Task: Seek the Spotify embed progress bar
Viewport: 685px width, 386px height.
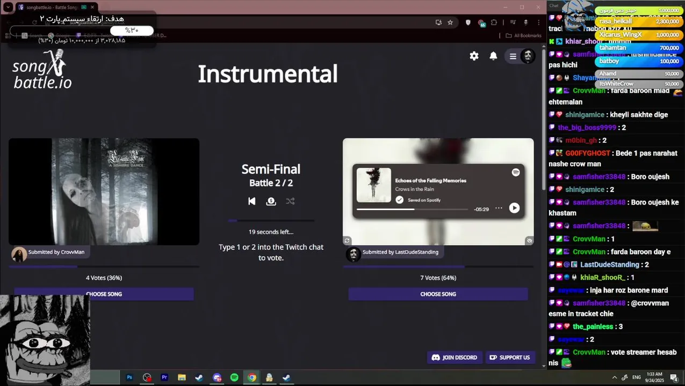Action: tap(412, 209)
